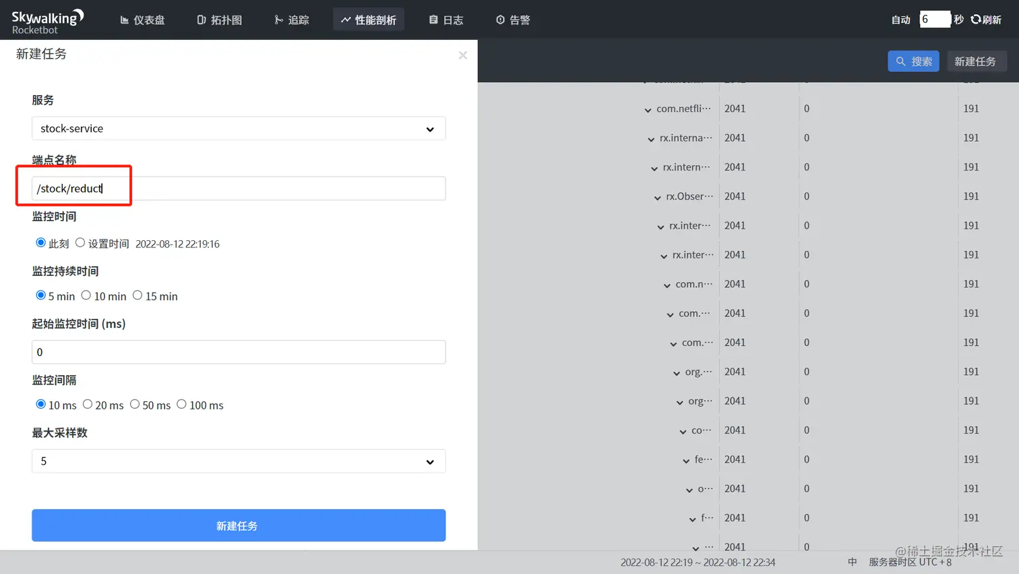Click the top-right 新建任务 button
The height and width of the screenshot is (574, 1019).
coord(977,61)
